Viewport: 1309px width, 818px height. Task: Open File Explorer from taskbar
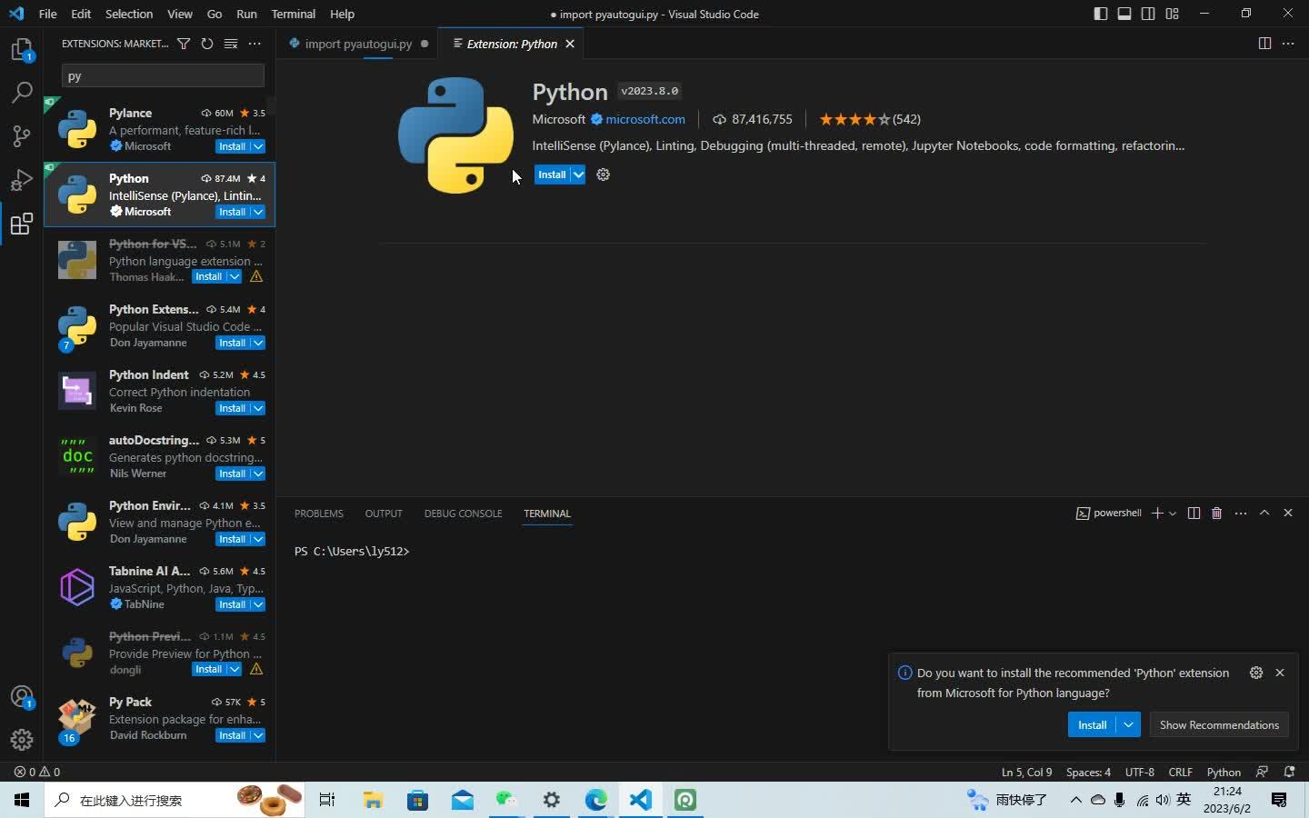pos(373,800)
